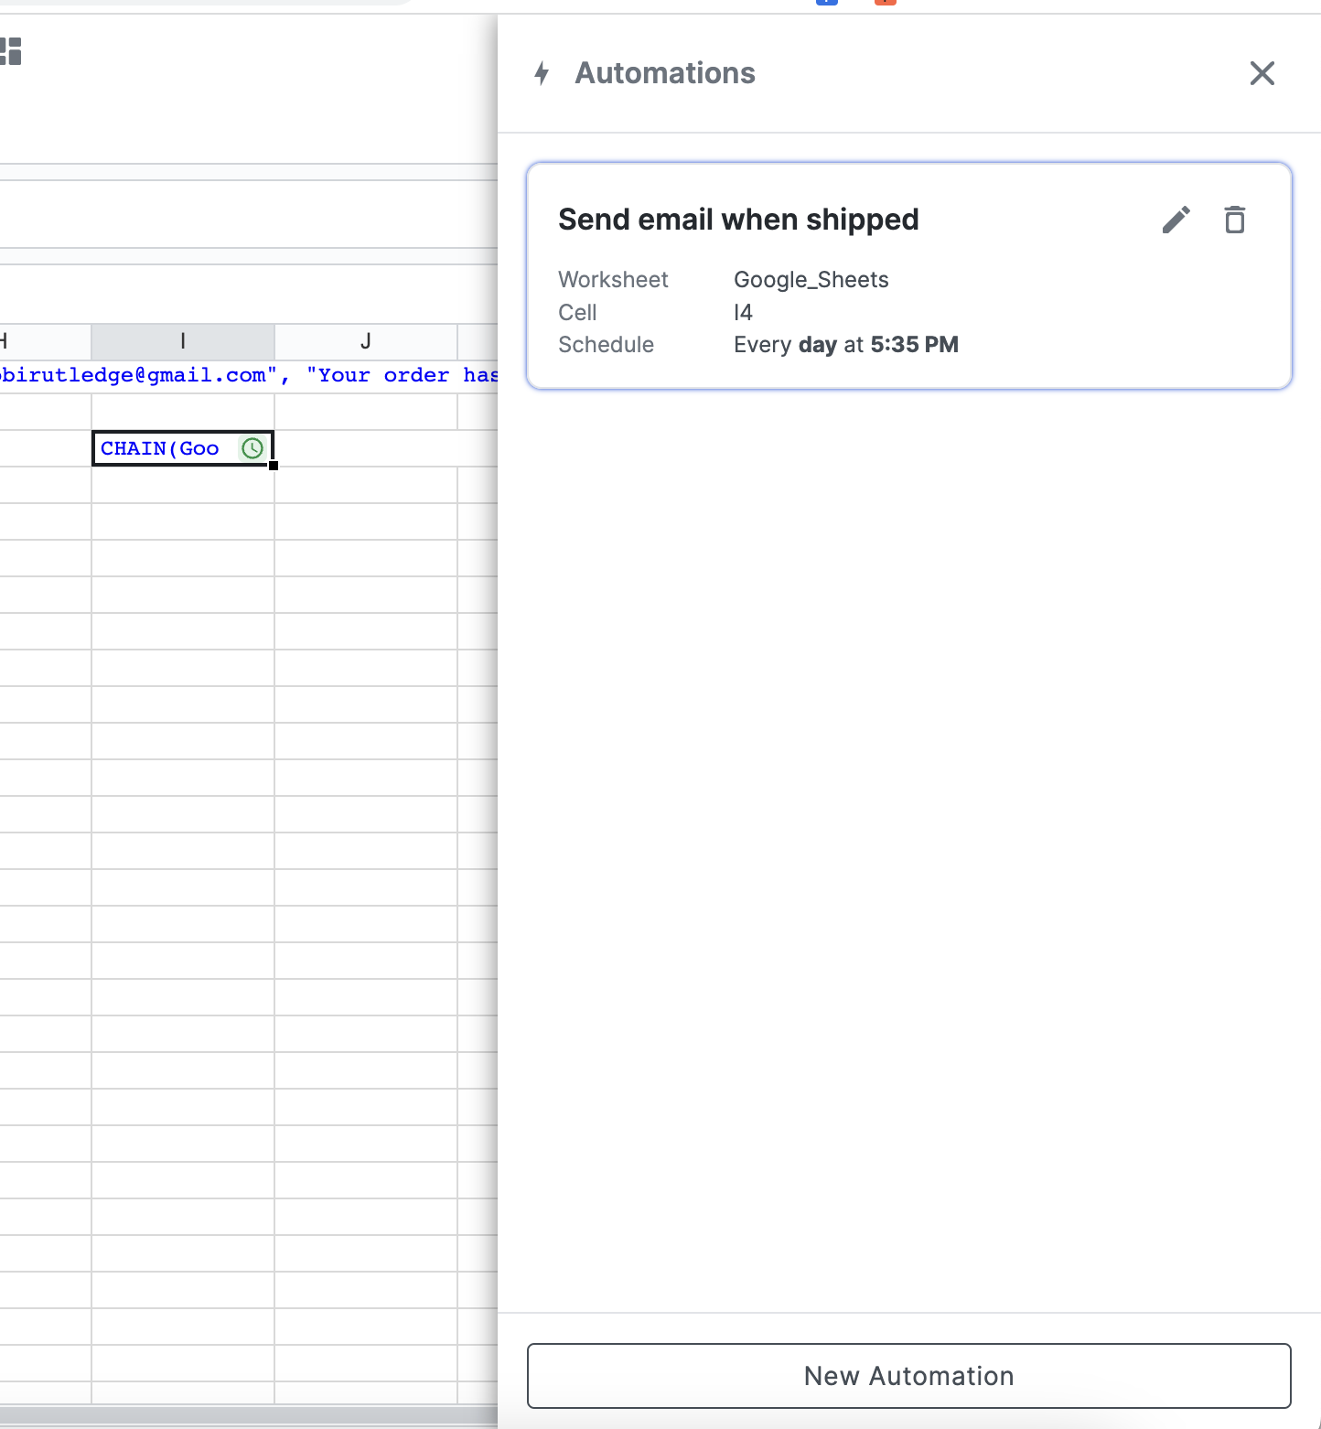This screenshot has height=1429, width=1321.
Task: Edit the Send email when shipped automation
Action: click(1176, 220)
